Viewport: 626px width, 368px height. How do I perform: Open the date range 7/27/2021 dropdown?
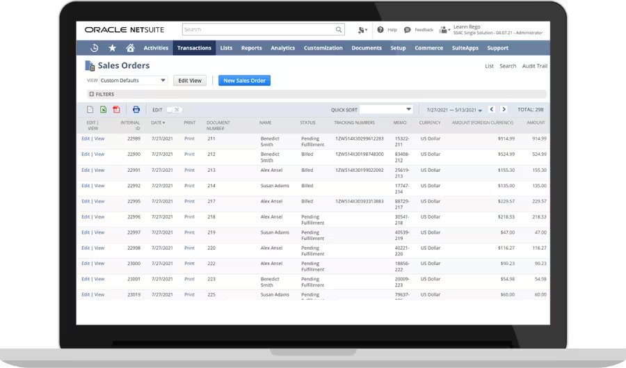pos(454,110)
